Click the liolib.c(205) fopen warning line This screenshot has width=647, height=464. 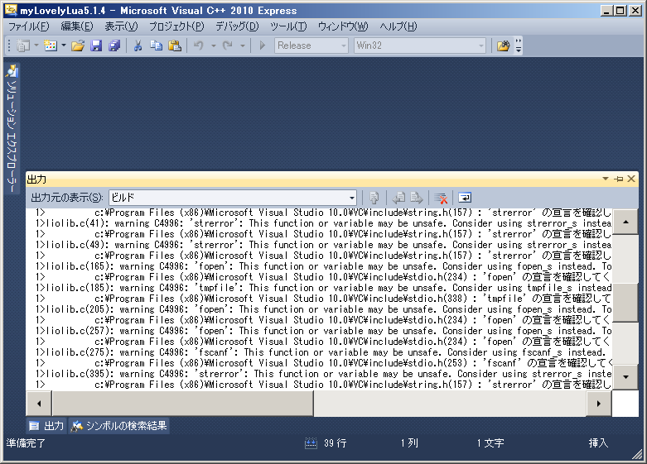coord(323,309)
